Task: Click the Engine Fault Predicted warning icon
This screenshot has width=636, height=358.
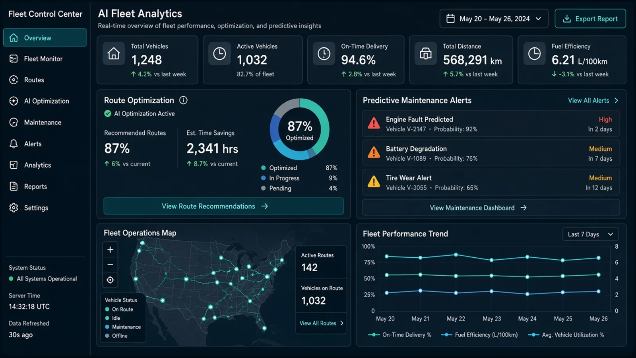Action: tap(374, 124)
